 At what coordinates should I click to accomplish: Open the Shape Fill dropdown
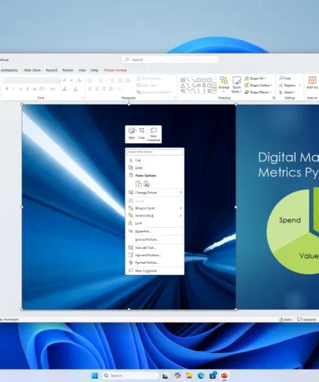click(x=255, y=78)
